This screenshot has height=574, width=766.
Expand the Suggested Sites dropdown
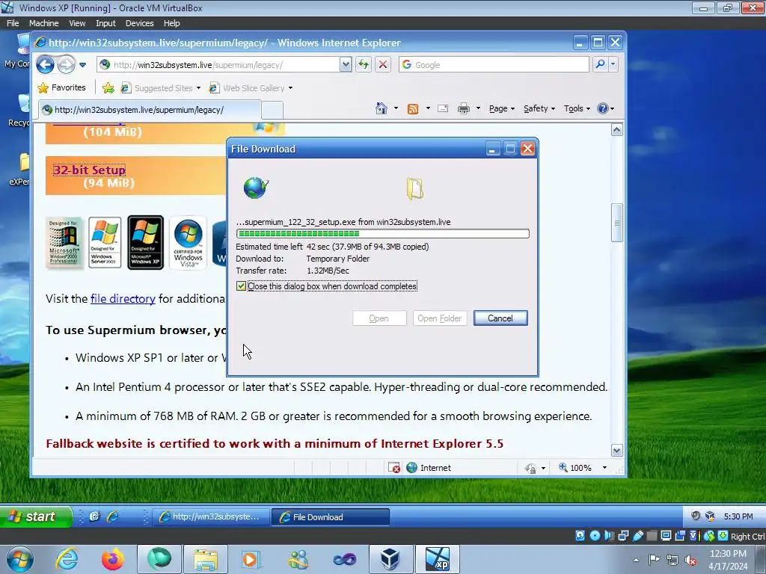coord(198,88)
